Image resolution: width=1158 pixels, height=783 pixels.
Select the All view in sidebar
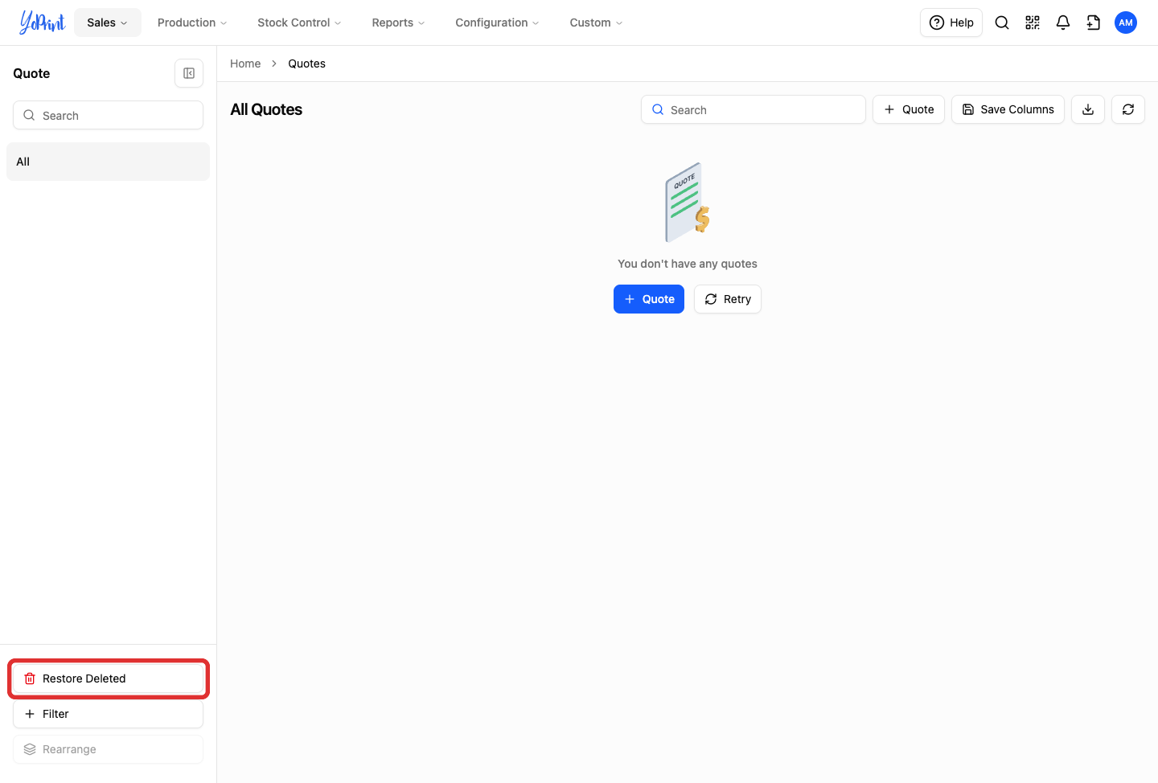click(x=108, y=162)
